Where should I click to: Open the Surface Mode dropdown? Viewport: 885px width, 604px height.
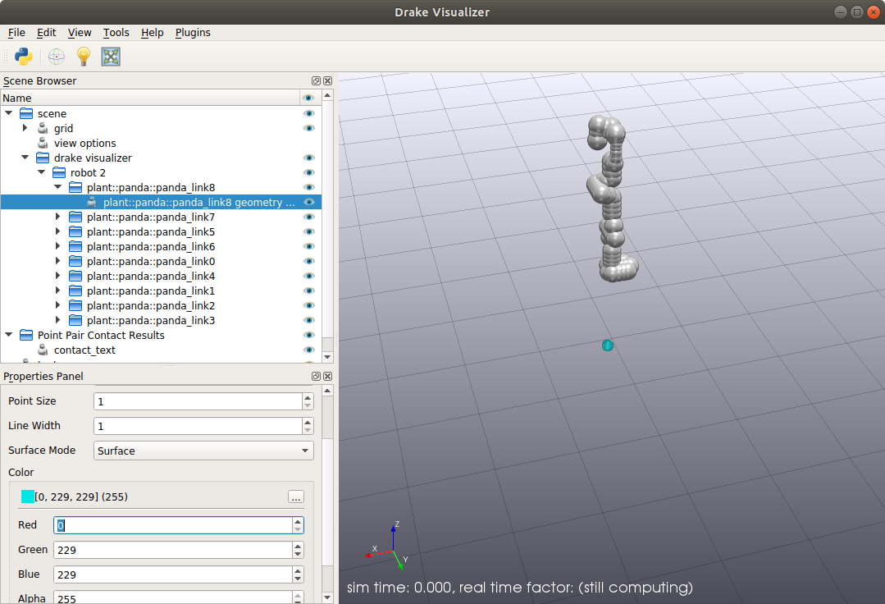[x=203, y=451]
